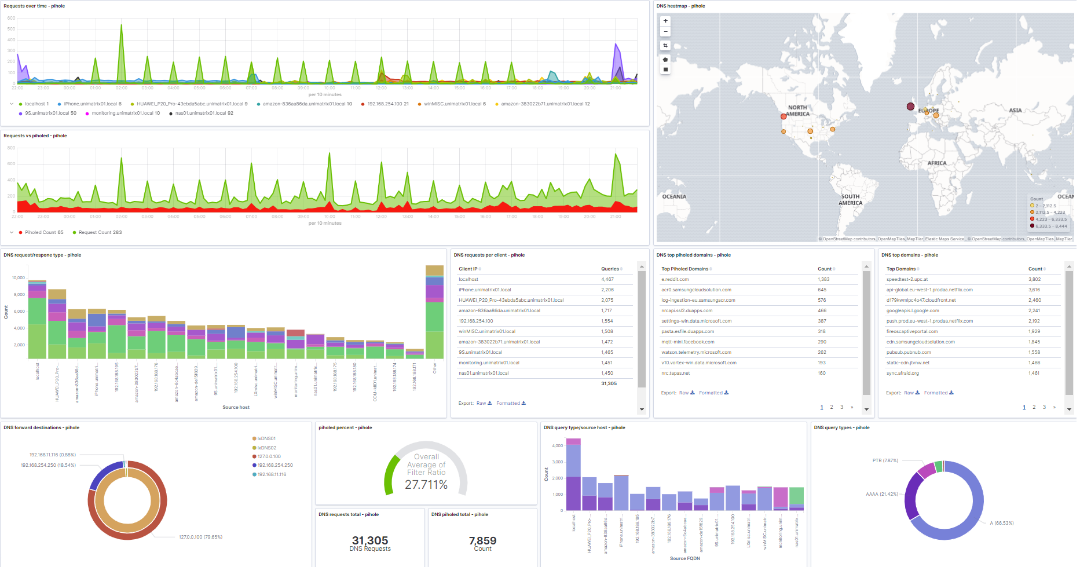1091x567 pixels.
Task: Toggle 192.168.254.100 series in time chart legend
Action: click(x=385, y=104)
